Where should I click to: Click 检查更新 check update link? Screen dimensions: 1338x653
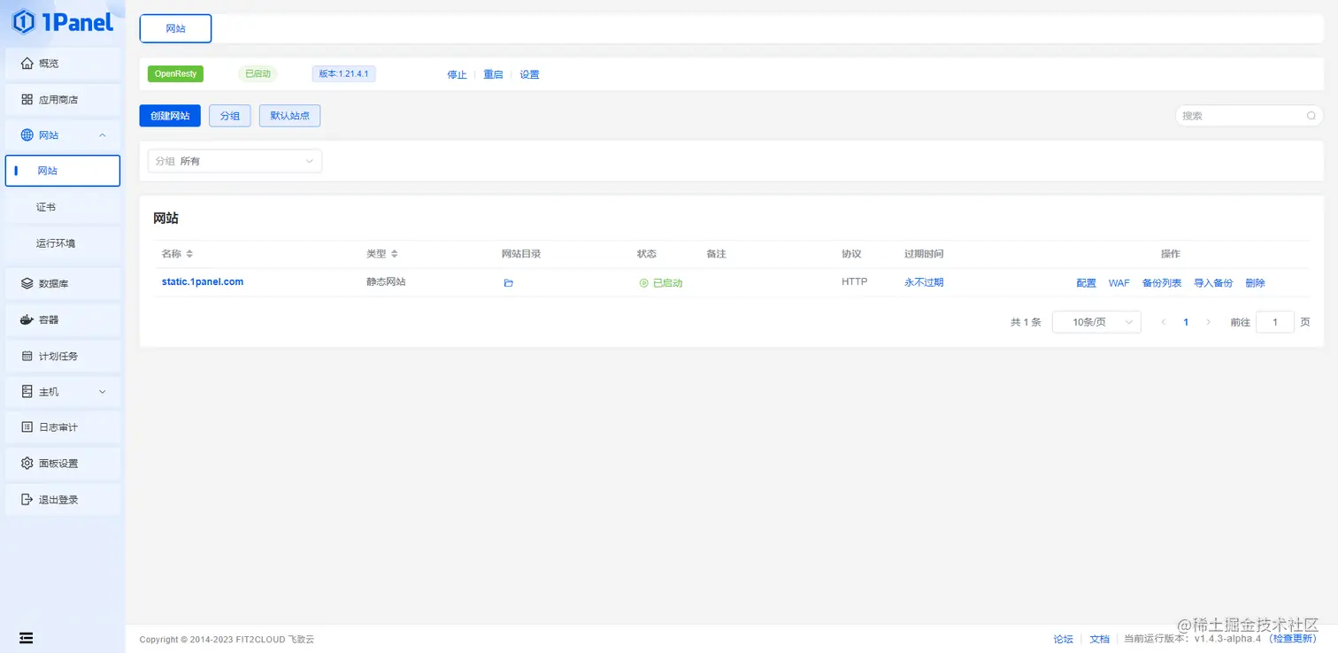coord(1293,639)
